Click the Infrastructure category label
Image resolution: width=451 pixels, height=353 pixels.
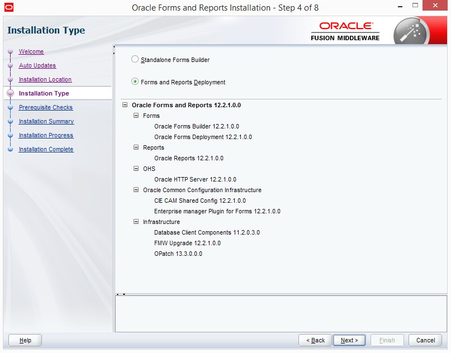click(x=162, y=222)
